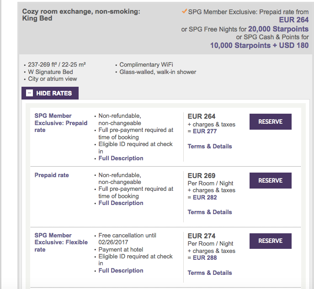Screen dimensions: 314x289
Task: View Terms & Details for EUR 264 rate
Action: tap(210, 147)
